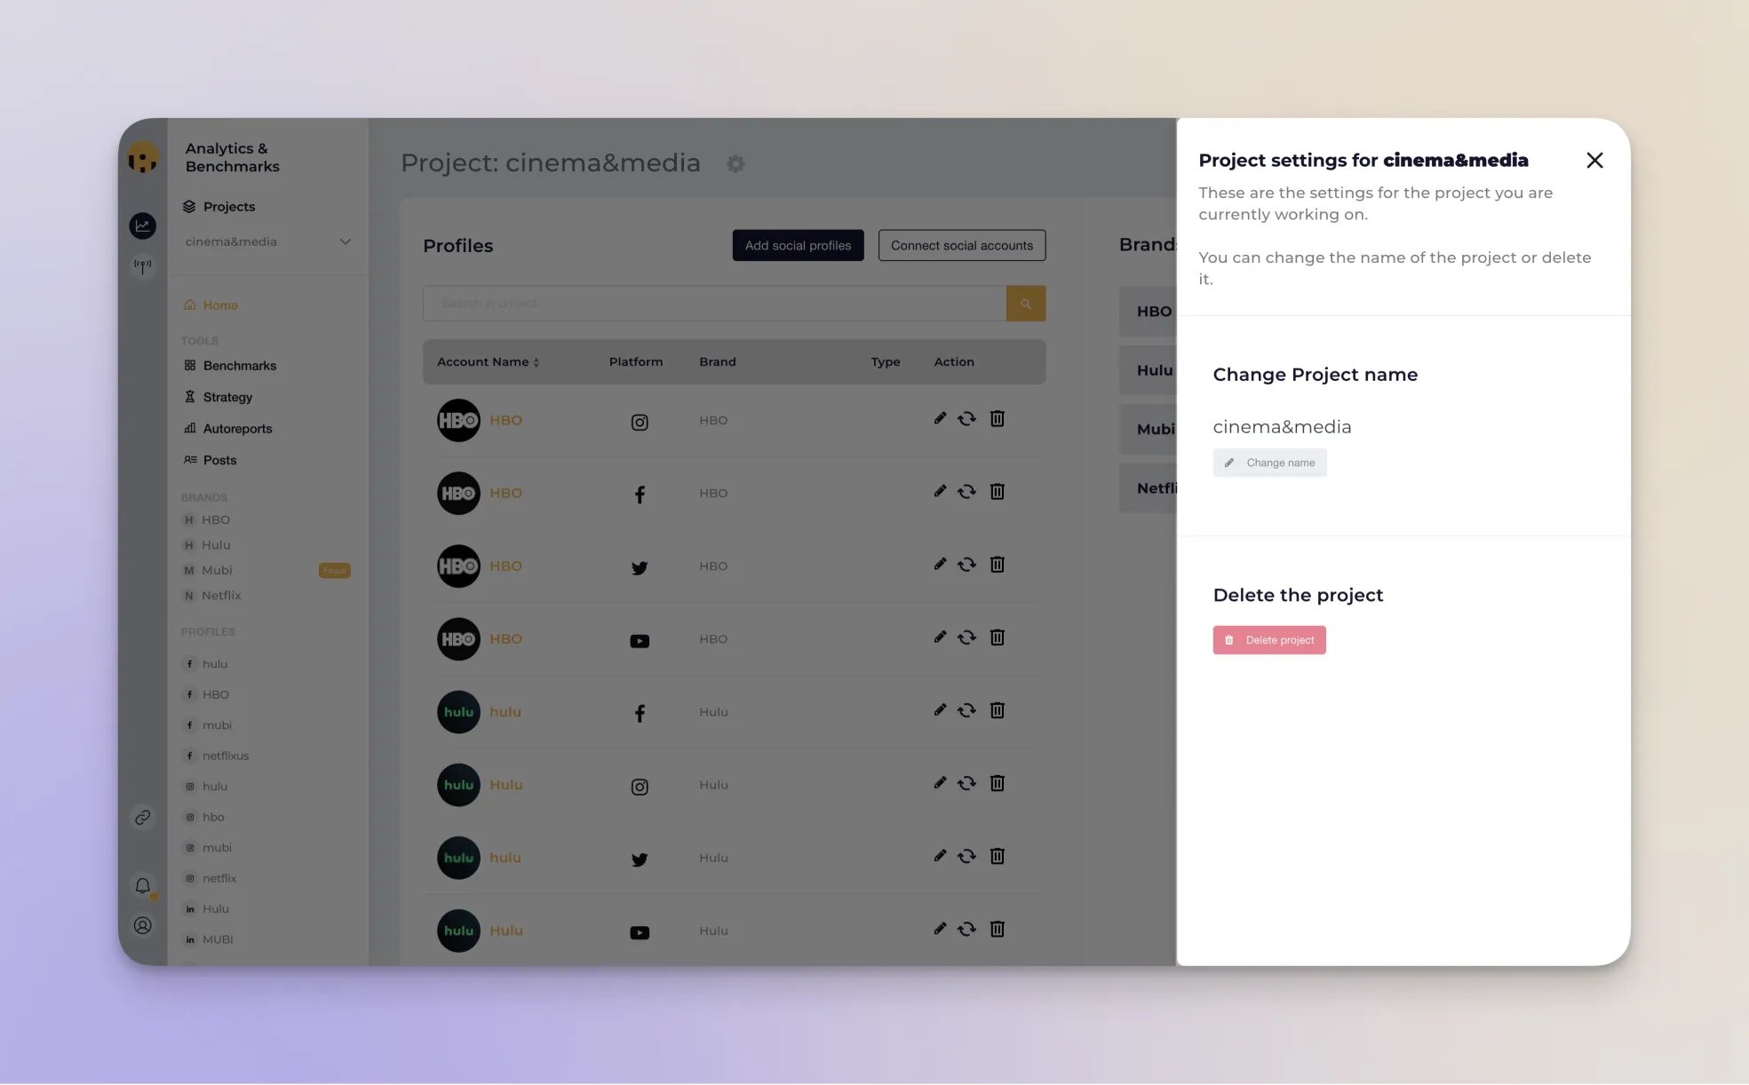Click the red Delete project button
This screenshot has width=1749, height=1085.
(x=1269, y=640)
